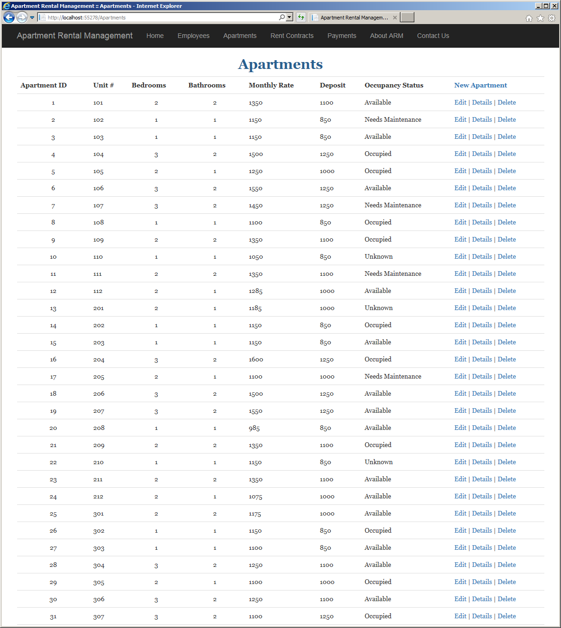Open the Employees menu item
The height and width of the screenshot is (628, 561).
(193, 36)
